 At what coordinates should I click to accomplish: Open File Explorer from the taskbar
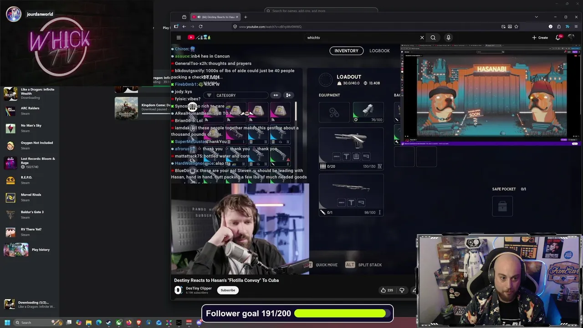(x=88, y=323)
